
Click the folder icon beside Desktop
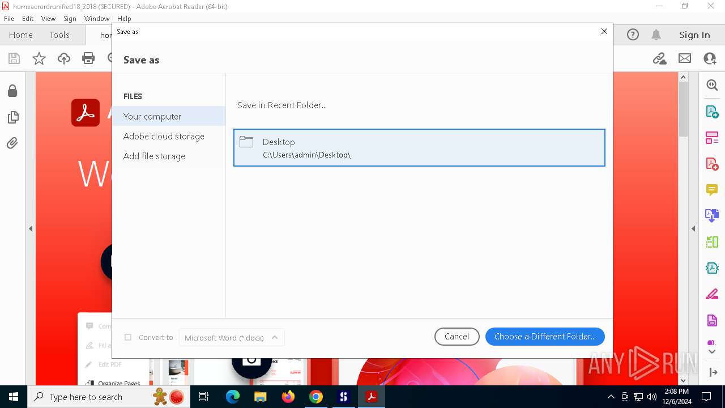pos(246,142)
